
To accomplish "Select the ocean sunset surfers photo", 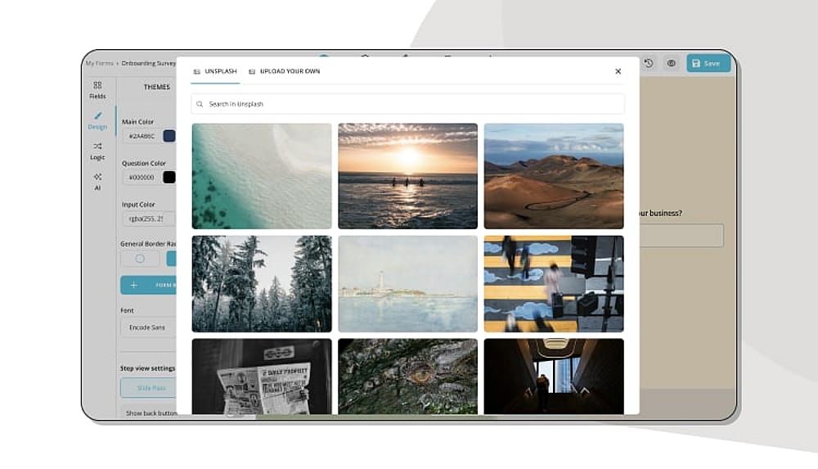I will tap(407, 176).
